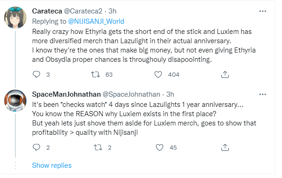Open SpaceManJohnathan's profile via display name
Image resolution: width=282 pixels, height=178 pixels.
point(66,94)
